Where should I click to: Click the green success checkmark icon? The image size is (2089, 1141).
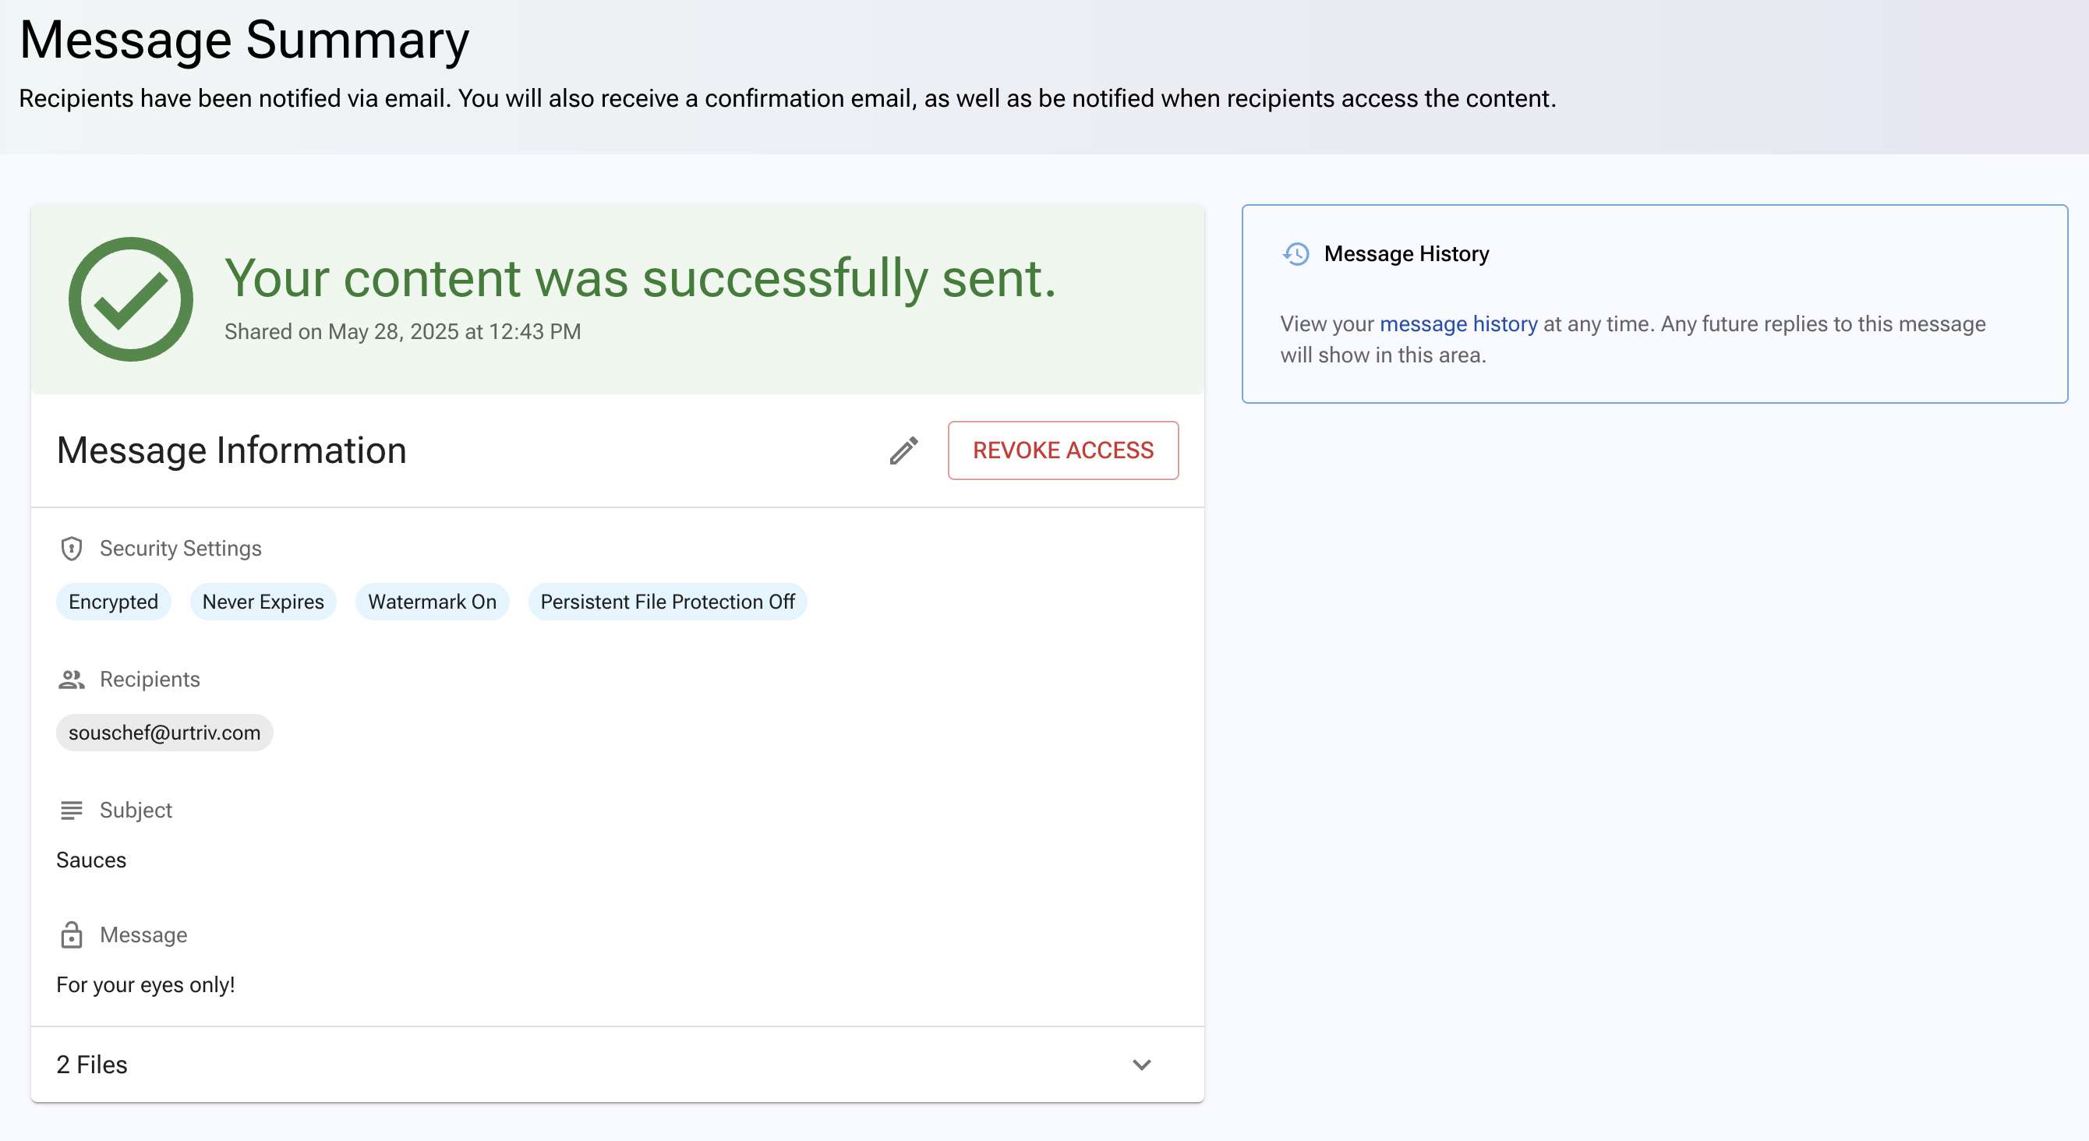(x=131, y=299)
